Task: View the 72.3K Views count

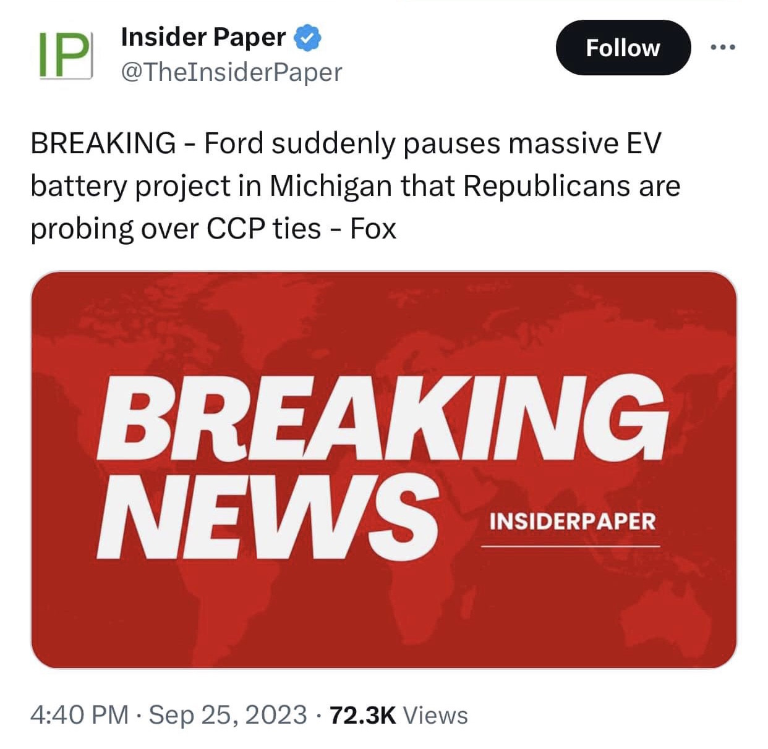Action: [x=399, y=715]
